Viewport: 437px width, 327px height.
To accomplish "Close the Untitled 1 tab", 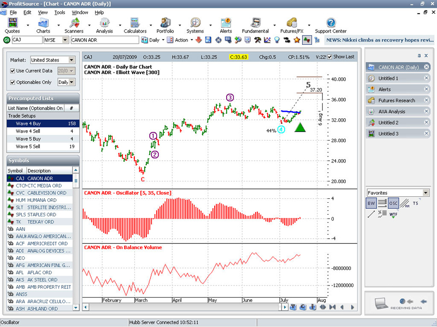I will (x=427, y=78).
